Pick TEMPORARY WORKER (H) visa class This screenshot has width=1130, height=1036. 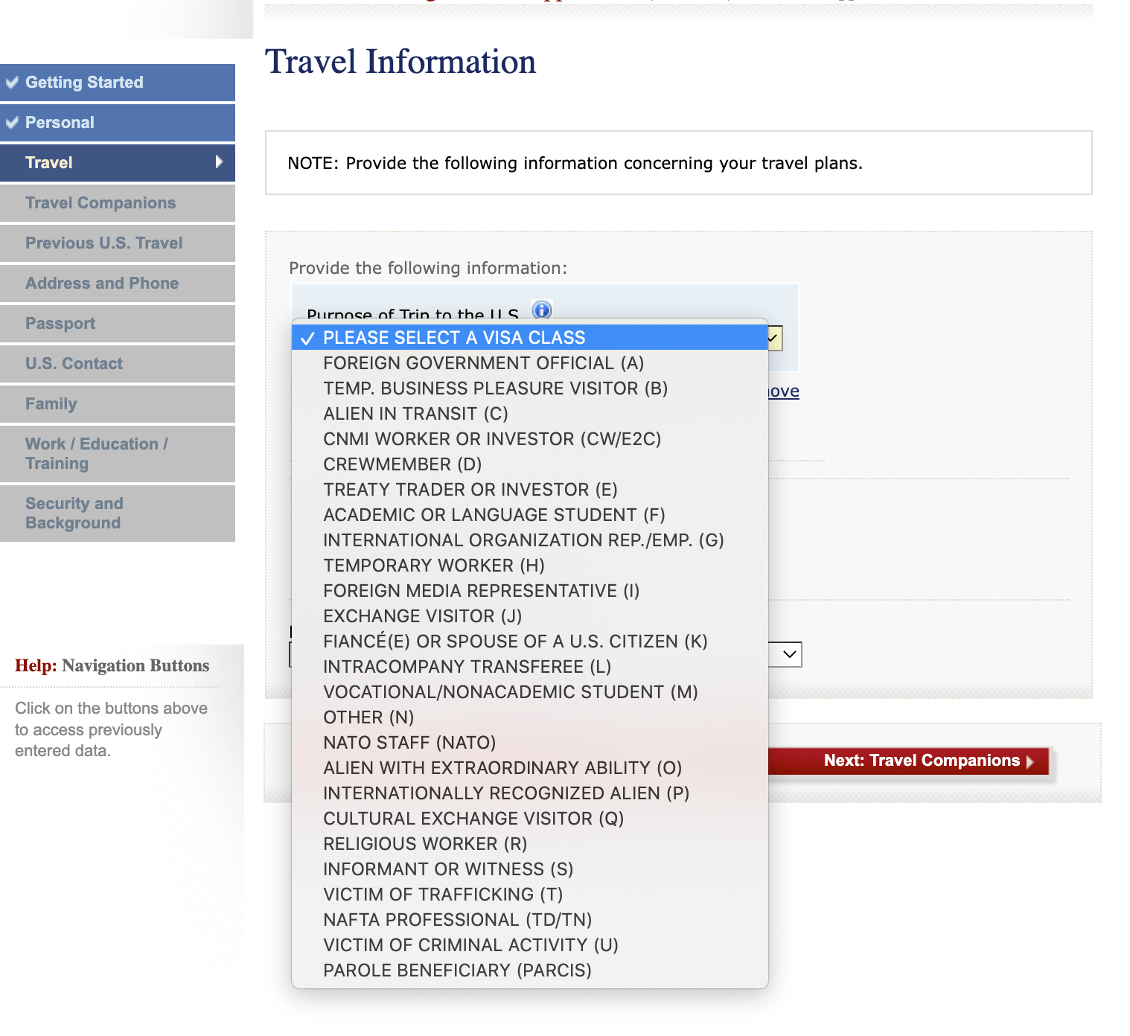[x=433, y=566]
